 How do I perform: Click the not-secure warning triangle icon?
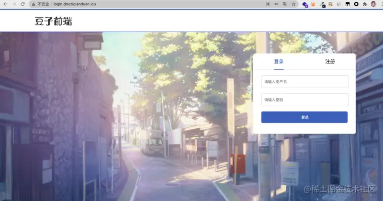pyautogui.click(x=34, y=4)
